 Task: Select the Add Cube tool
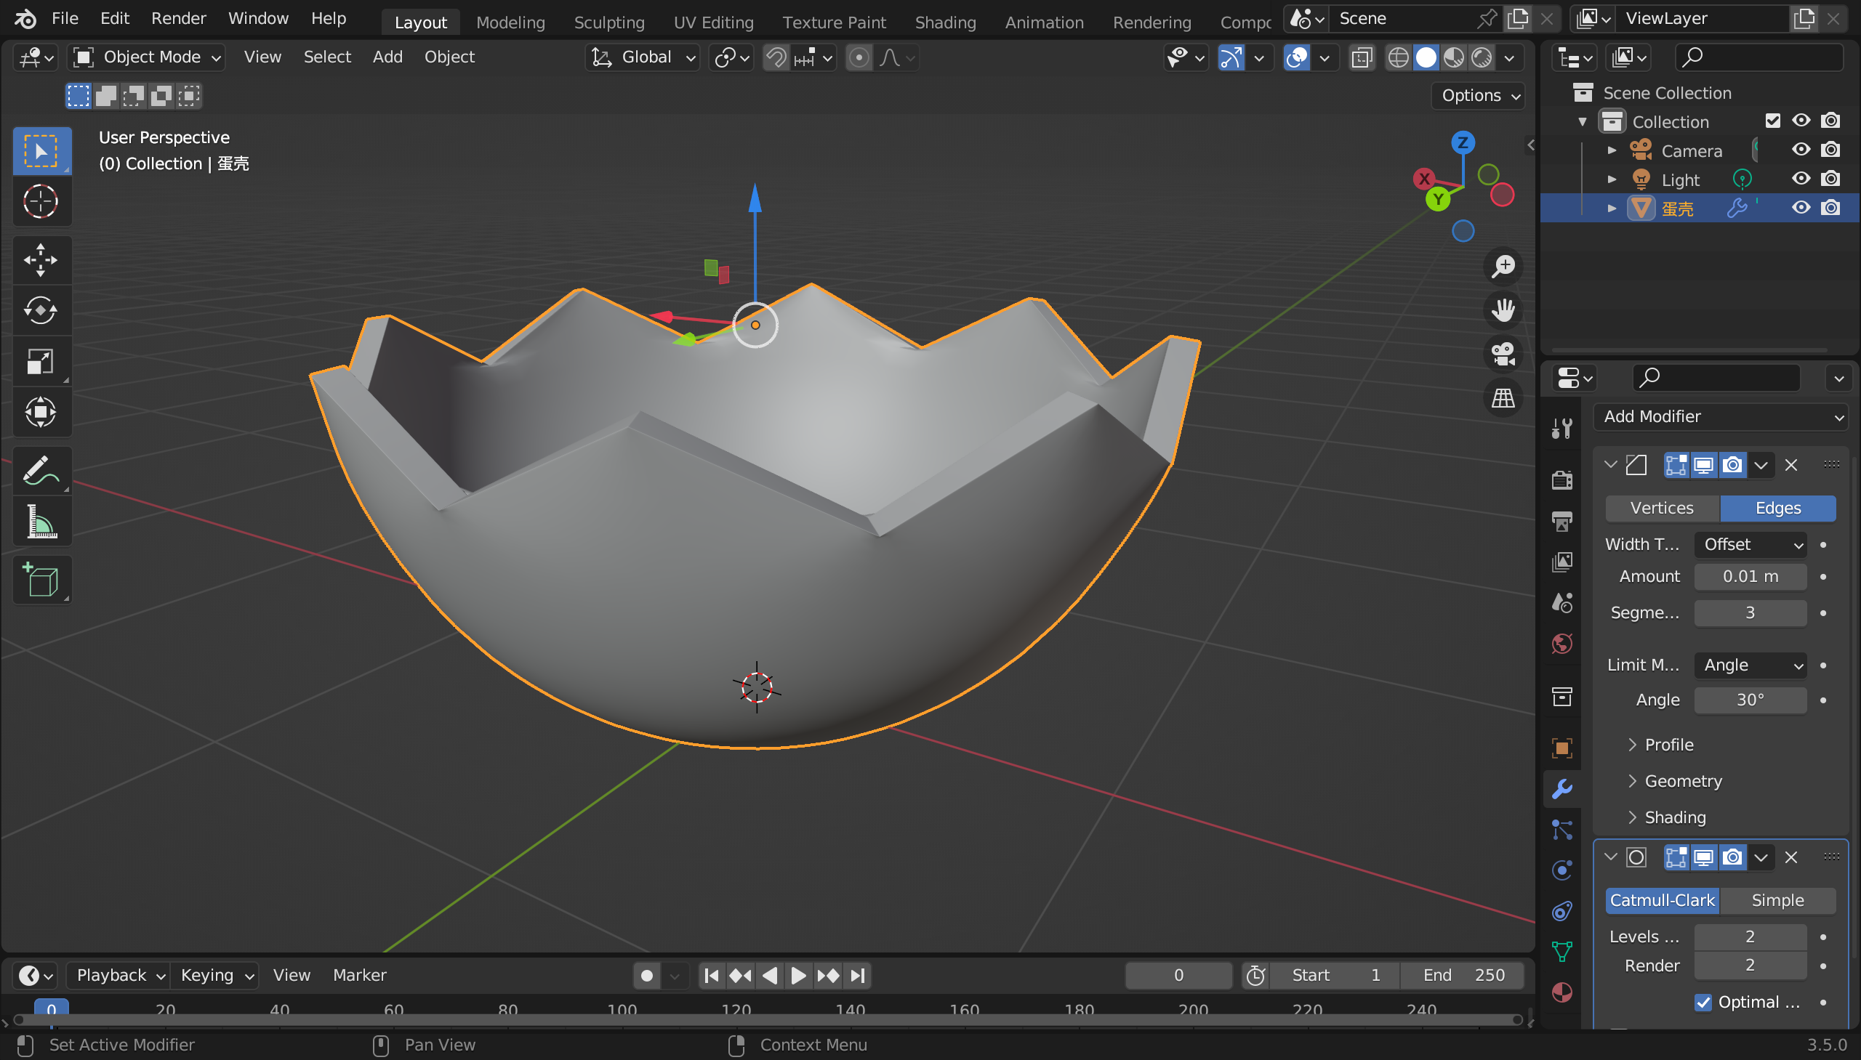[41, 580]
